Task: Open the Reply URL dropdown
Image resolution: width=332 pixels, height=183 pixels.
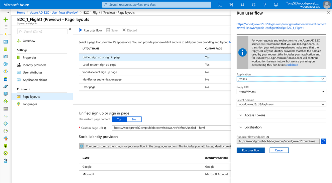Action: point(281,92)
